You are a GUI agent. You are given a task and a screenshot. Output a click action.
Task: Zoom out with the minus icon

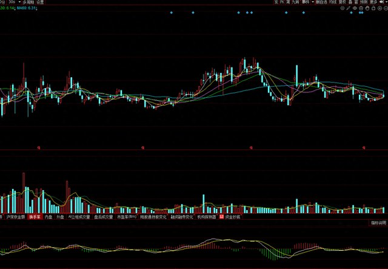click(386, 8)
